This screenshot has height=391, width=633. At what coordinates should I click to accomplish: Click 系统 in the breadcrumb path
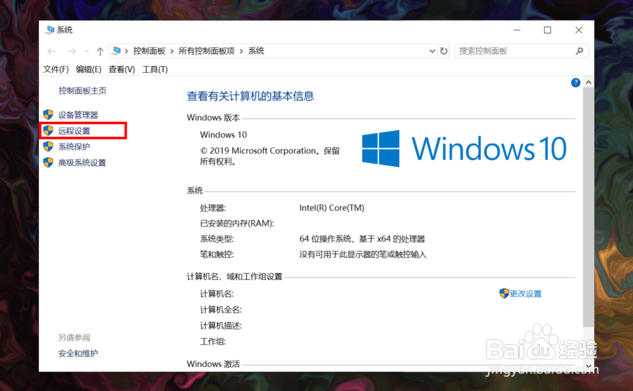click(256, 51)
